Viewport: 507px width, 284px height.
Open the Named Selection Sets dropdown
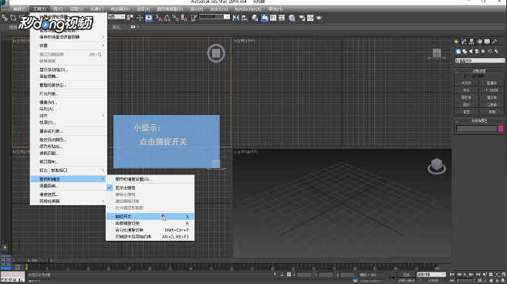[x=215, y=16]
